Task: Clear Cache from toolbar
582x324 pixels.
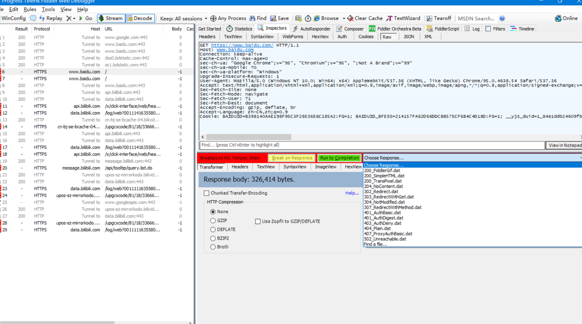Action: point(365,18)
